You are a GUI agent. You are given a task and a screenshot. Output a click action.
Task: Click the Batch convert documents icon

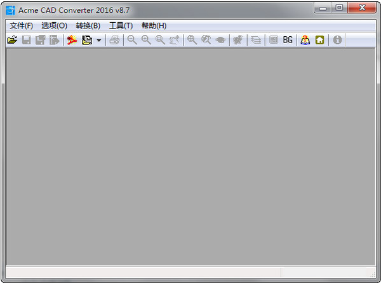coord(87,40)
